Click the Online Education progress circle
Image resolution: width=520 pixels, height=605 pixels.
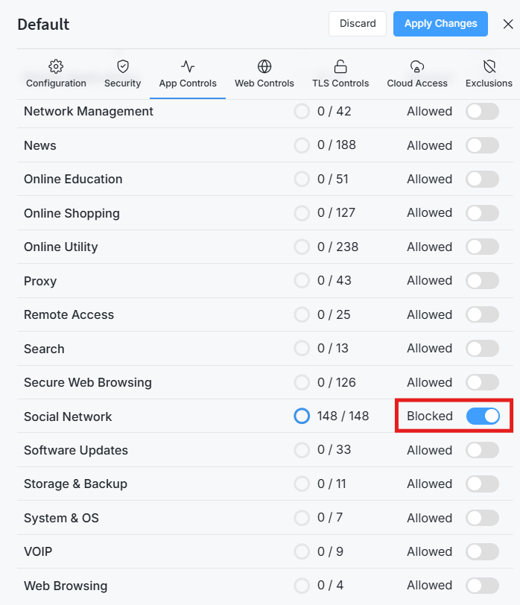coord(302,179)
